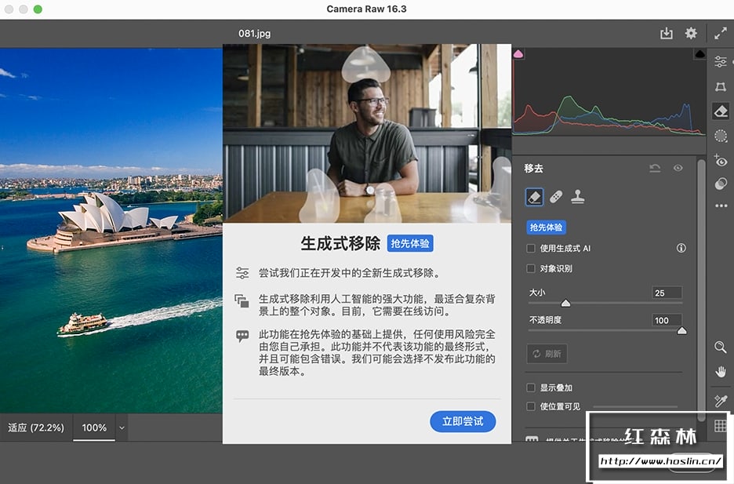Screen dimensions: 734x484
Task: Select the Red Eye removal tool
Action: [721, 160]
